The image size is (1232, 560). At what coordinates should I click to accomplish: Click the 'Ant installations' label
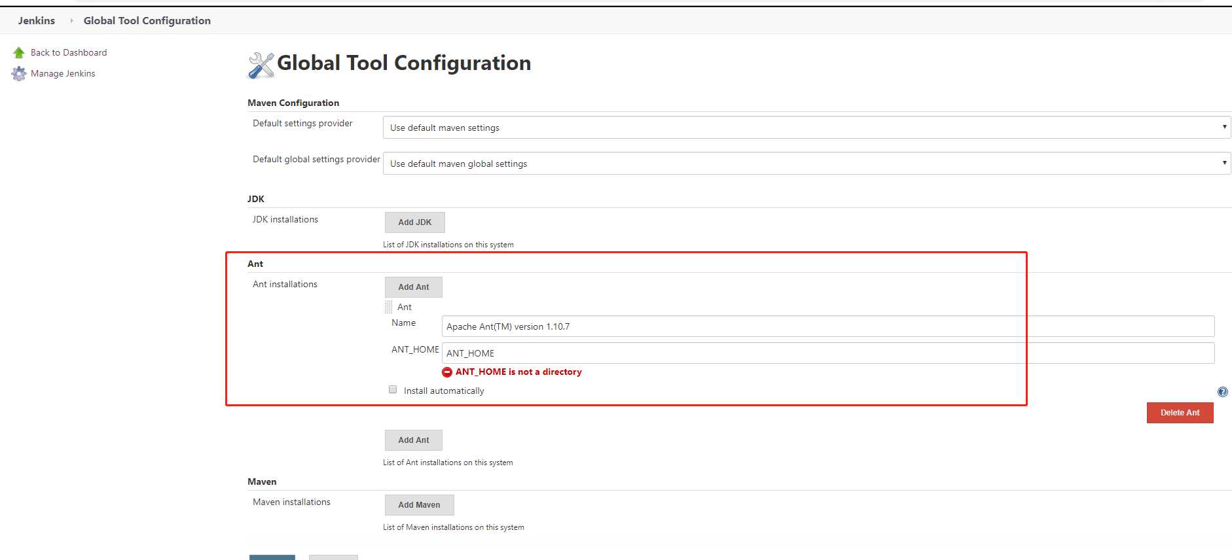pyautogui.click(x=285, y=284)
